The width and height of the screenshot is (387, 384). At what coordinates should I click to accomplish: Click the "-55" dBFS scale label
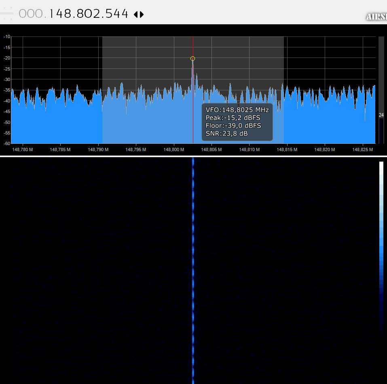[x=7, y=133]
